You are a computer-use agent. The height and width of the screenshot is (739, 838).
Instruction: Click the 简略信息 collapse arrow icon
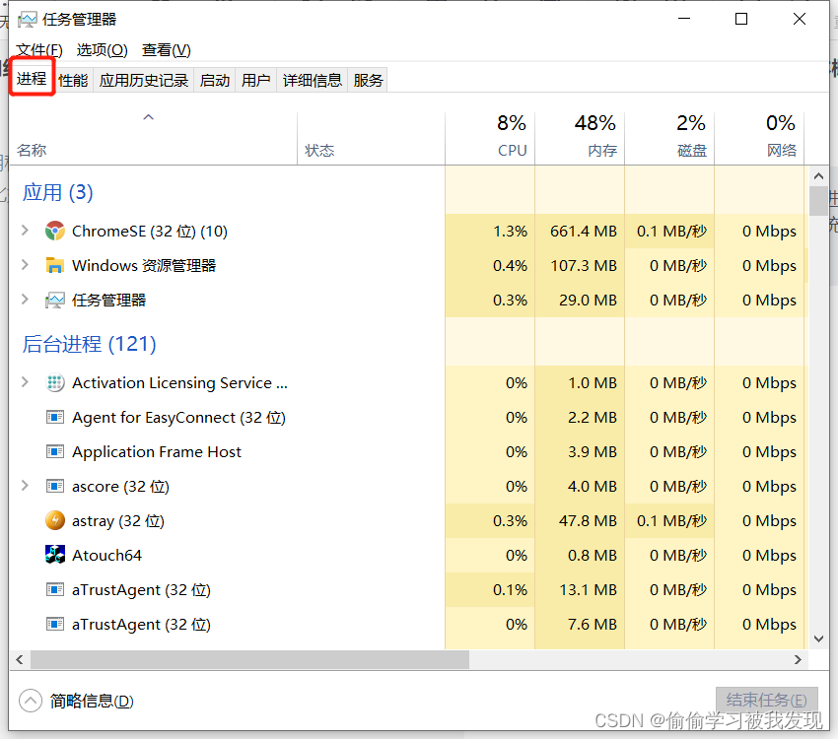coord(31,701)
